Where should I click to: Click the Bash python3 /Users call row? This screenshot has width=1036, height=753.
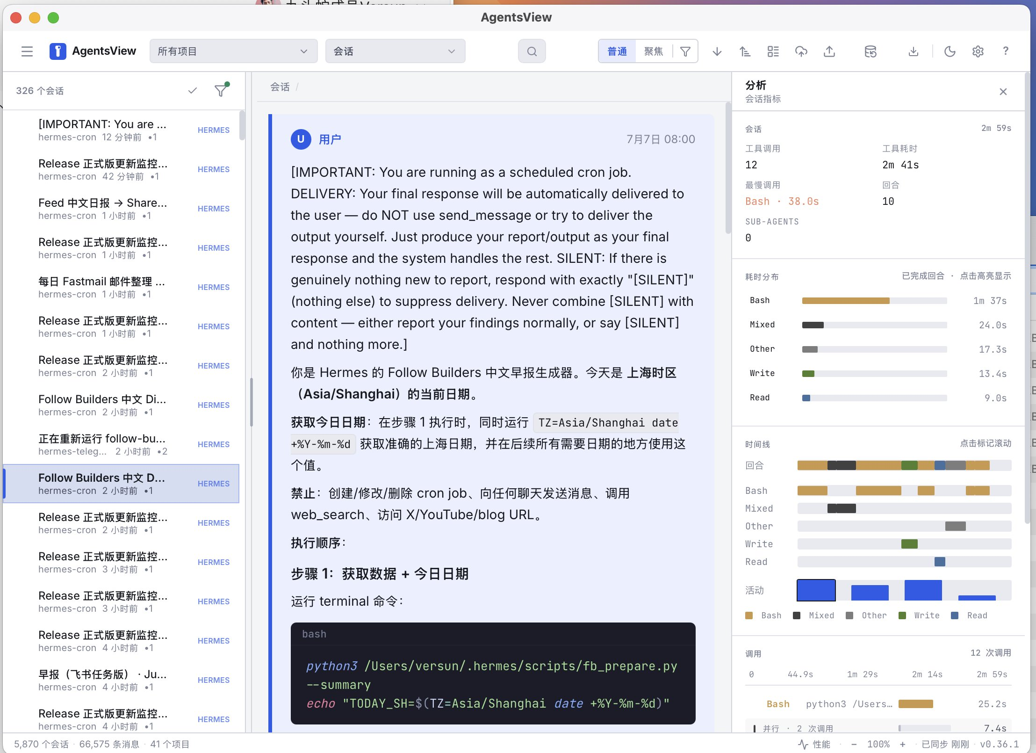tap(878, 704)
